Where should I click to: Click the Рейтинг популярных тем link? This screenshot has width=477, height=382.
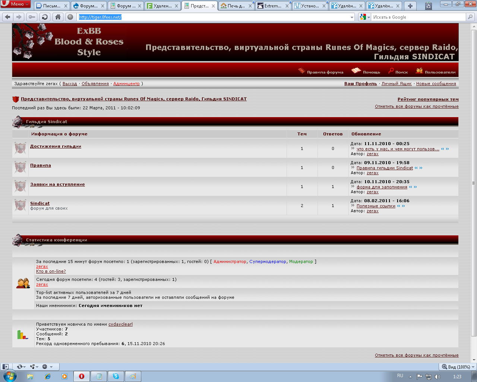tap(428, 99)
